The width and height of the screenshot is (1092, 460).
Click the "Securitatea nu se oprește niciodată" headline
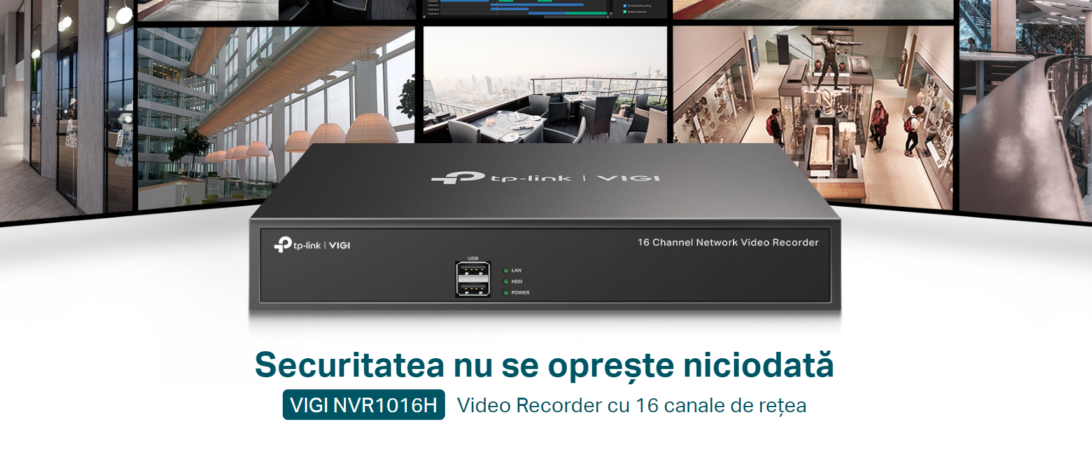tap(544, 365)
